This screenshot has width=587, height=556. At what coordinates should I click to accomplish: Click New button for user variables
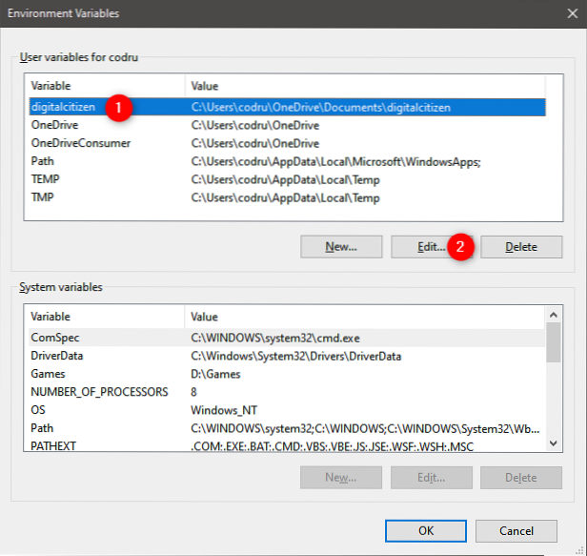pyautogui.click(x=340, y=246)
